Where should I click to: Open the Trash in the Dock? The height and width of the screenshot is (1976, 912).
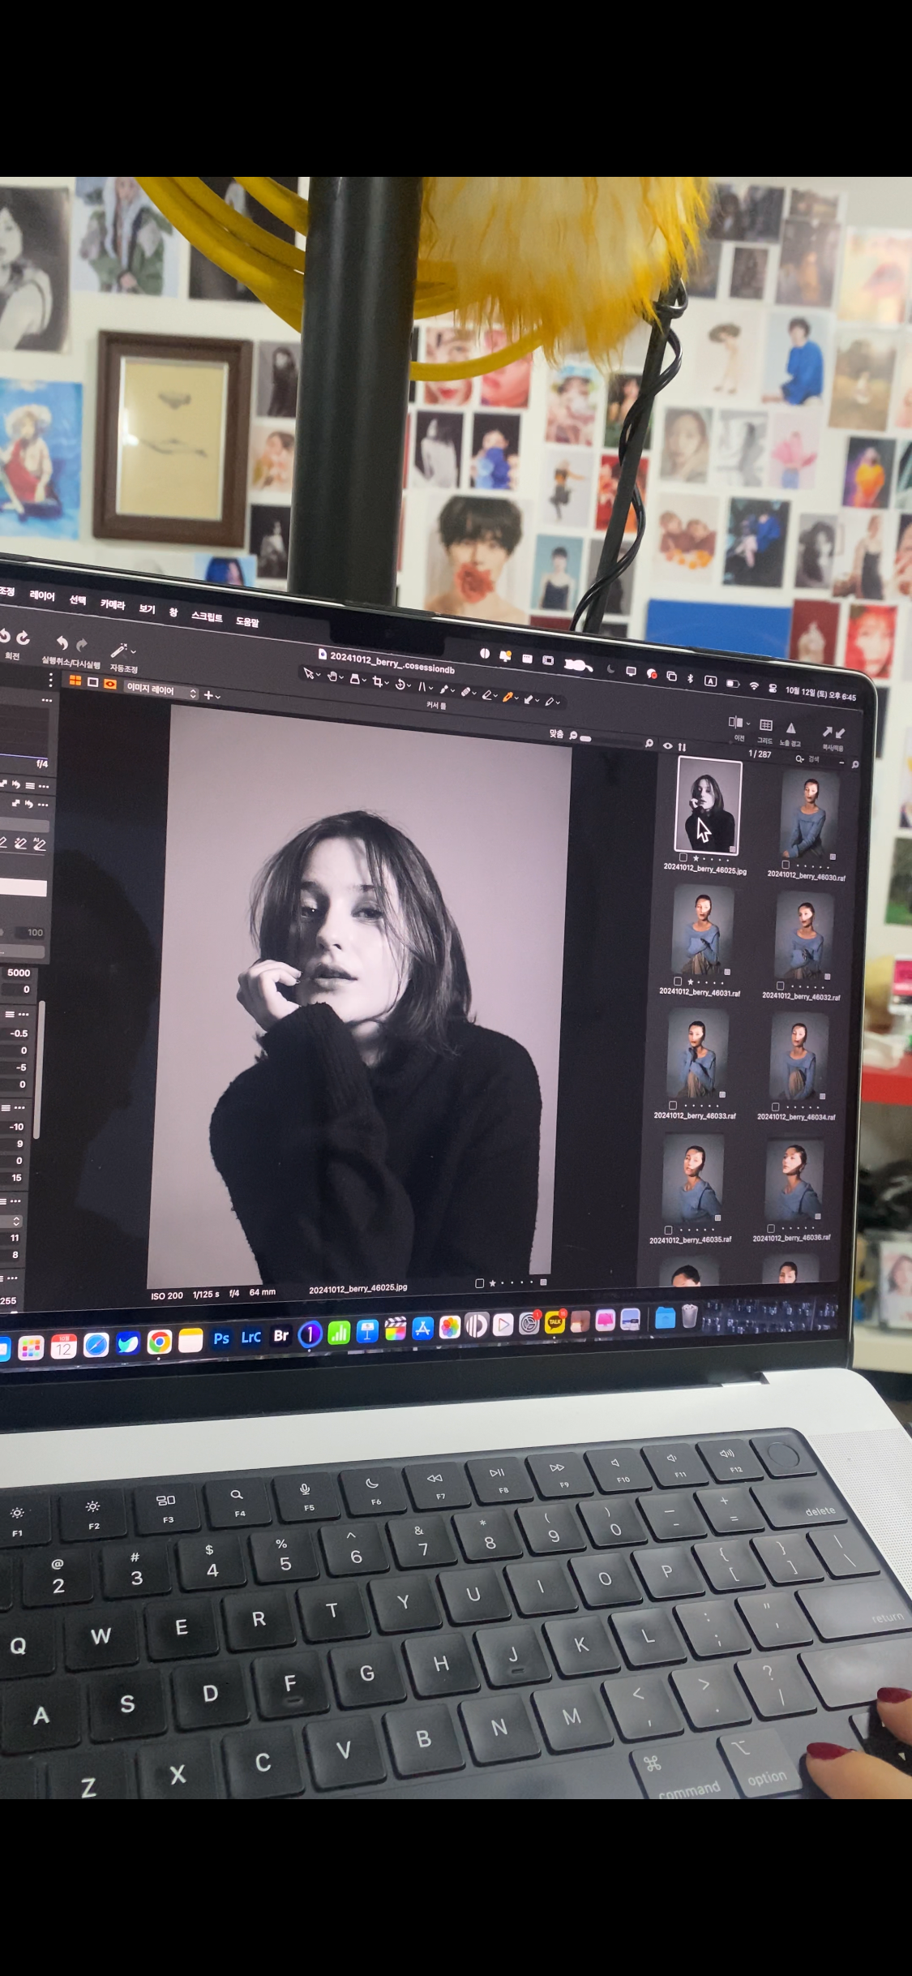(x=689, y=1316)
